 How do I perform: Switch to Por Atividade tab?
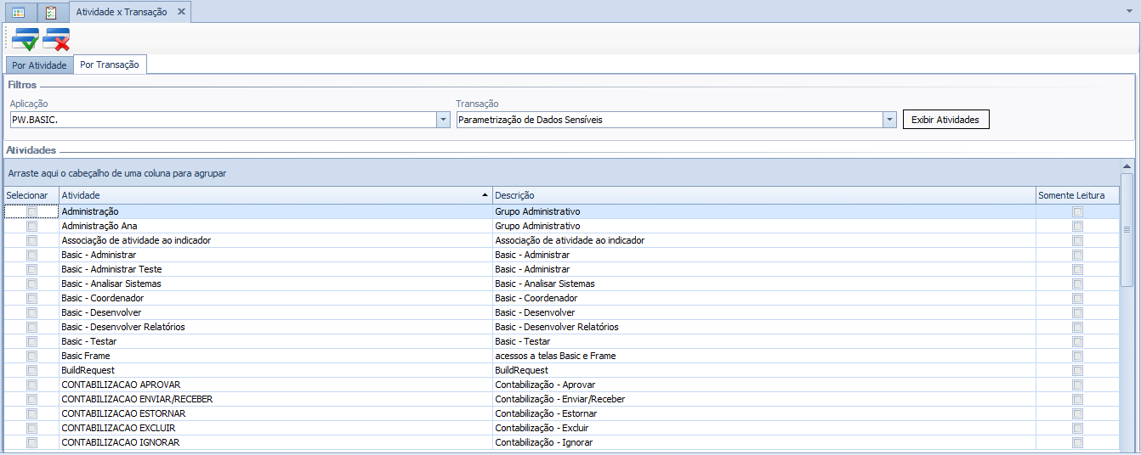39,65
